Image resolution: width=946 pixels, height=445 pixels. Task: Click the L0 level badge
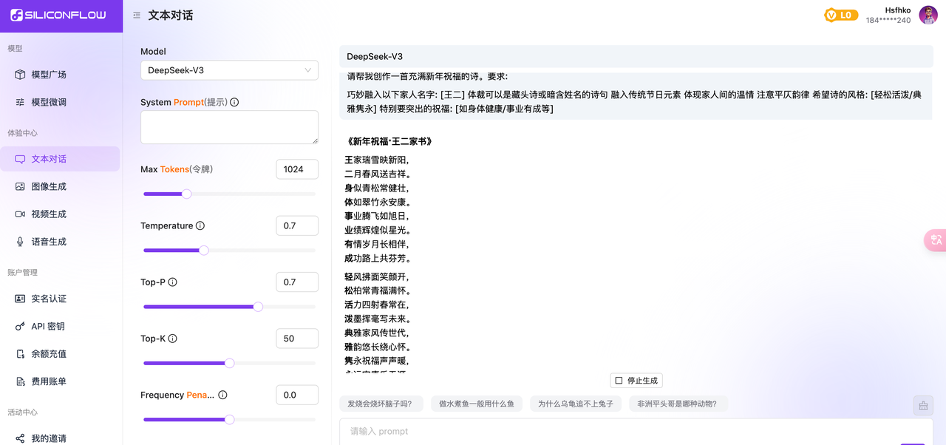[841, 15]
